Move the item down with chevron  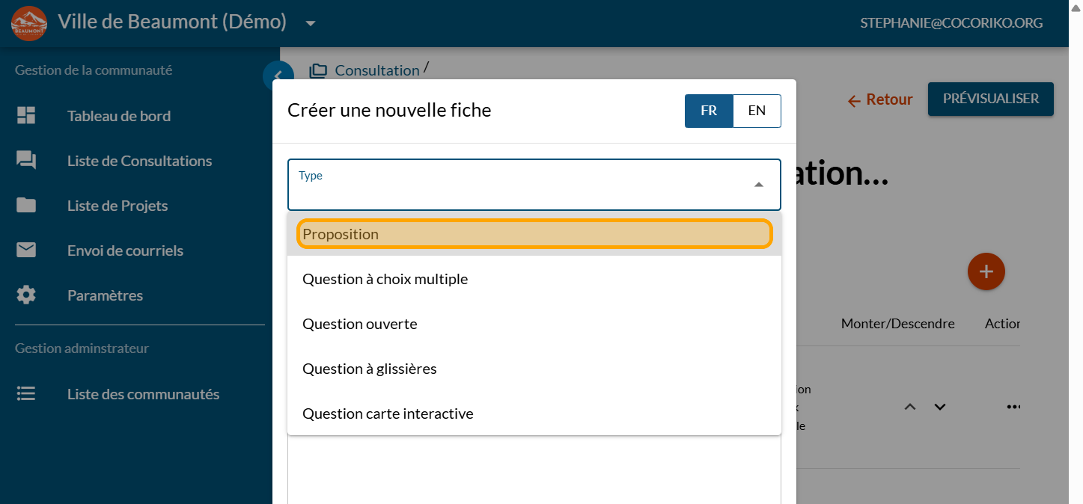pyautogui.click(x=940, y=407)
